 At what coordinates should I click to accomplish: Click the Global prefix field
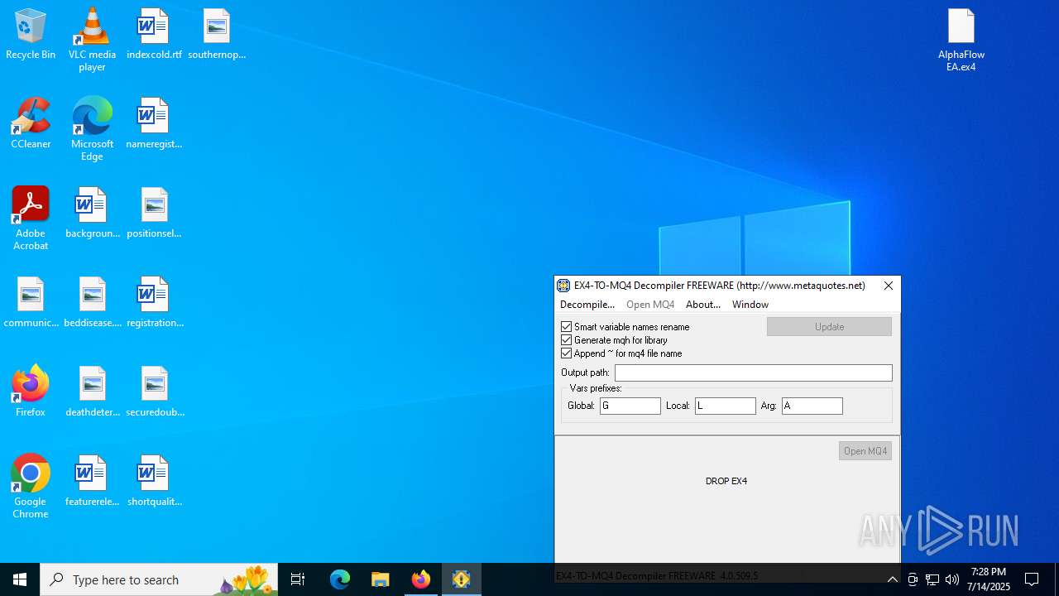point(630,406)
